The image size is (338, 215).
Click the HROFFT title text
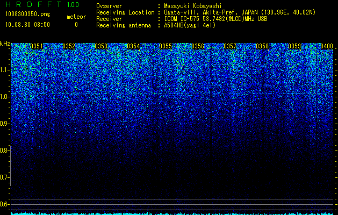point(33,4)
